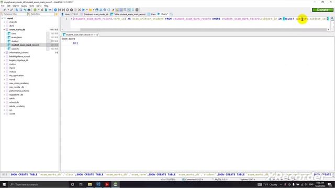
Task: Click the blue help circle icon
Action: [x=55, y=10]
